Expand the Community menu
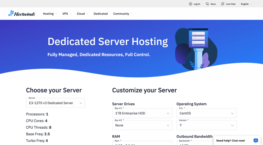Screen dimensions: 263x145 [x=123, y=14]
